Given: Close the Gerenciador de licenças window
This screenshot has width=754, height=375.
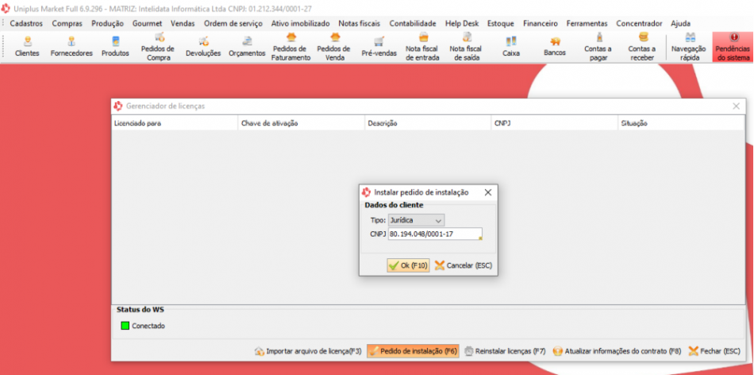Looking at the screenshot, I should 736,106.
